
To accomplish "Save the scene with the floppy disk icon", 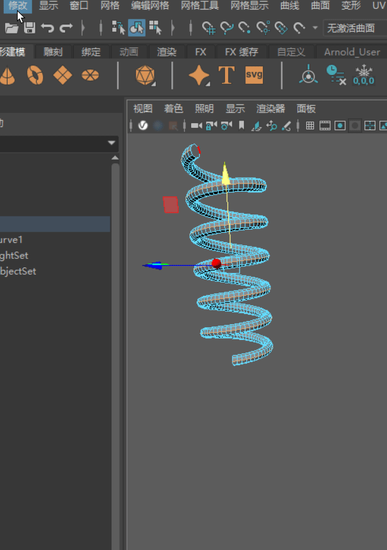I will click(x=30, y=28).
